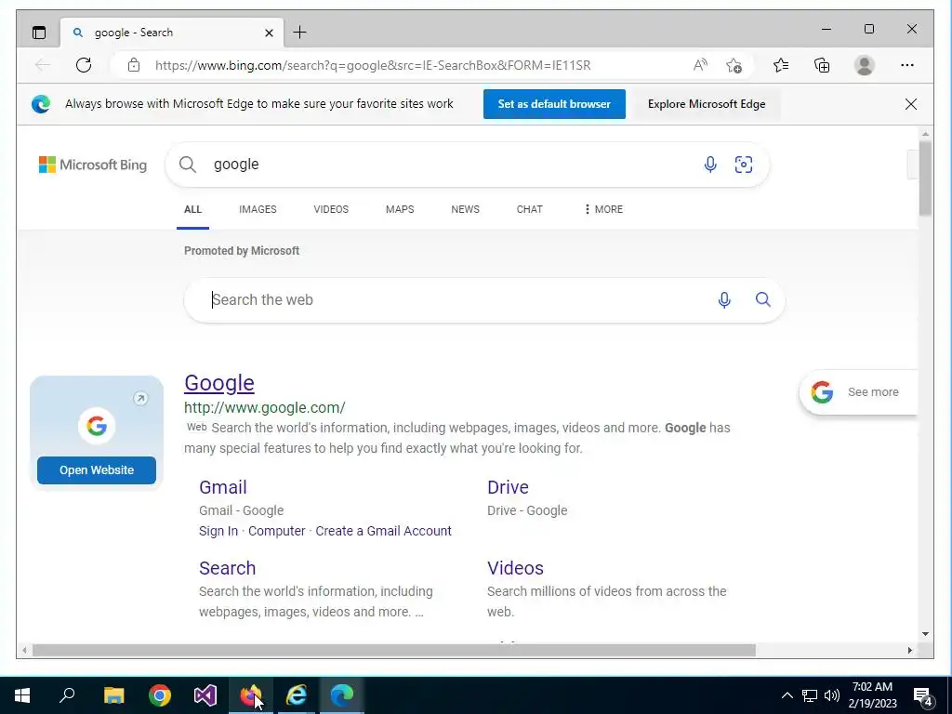Open Firefox from the taskbar
The height and width of the screenshot is (714, 952).
[x=251, y=695]
